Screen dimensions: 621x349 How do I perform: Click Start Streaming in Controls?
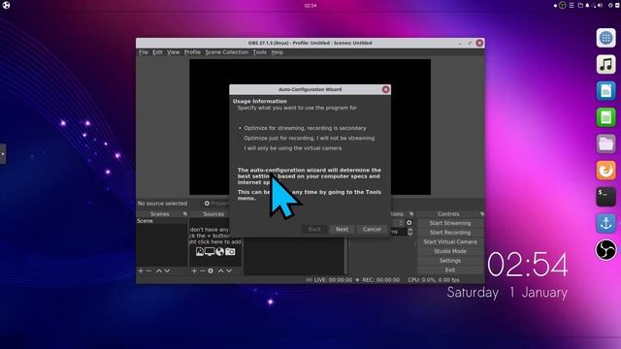(450, 223)
